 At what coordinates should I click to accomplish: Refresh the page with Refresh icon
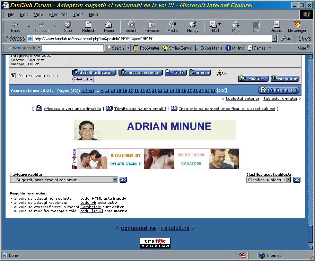click(x=88, y=27)
